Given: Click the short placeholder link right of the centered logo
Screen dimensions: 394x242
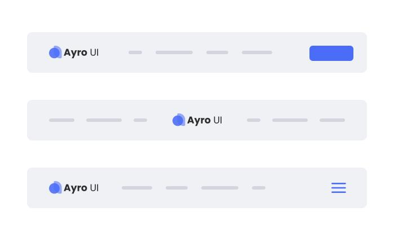Looking at the screenshot, I should pos(254,120).
